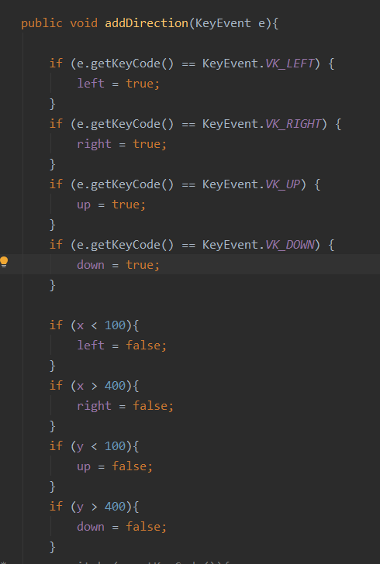Click the 'false' value in 'right = false'
The image size is (380, 564).
pyautogui.click(x=150, y=406)
